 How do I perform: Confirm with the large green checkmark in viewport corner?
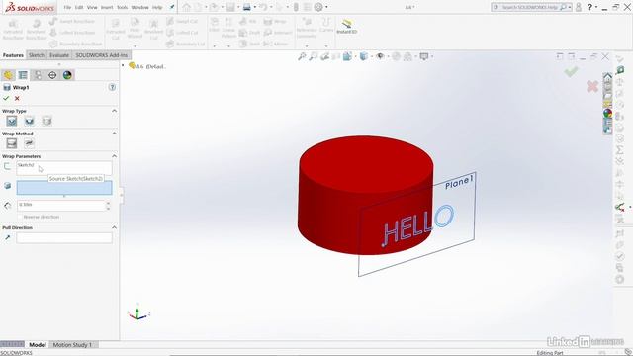tap(571, 72)
